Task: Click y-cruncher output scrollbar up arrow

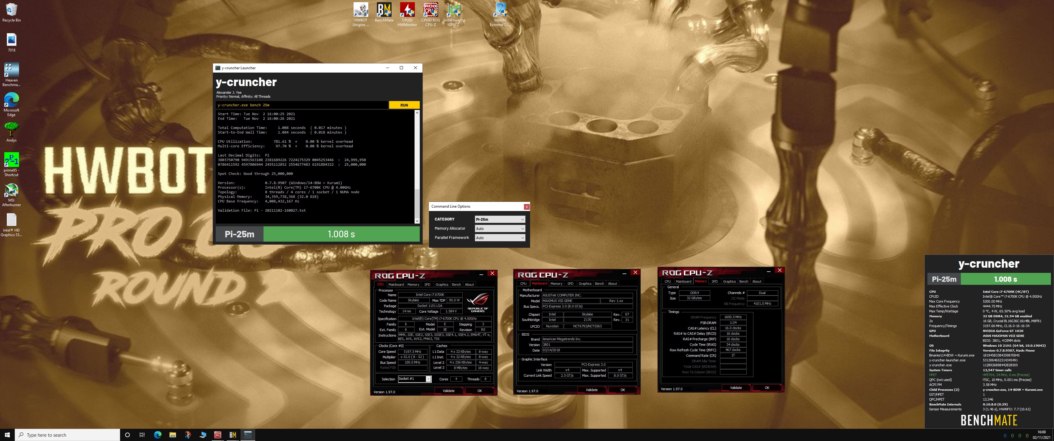Action: [417, 112]
